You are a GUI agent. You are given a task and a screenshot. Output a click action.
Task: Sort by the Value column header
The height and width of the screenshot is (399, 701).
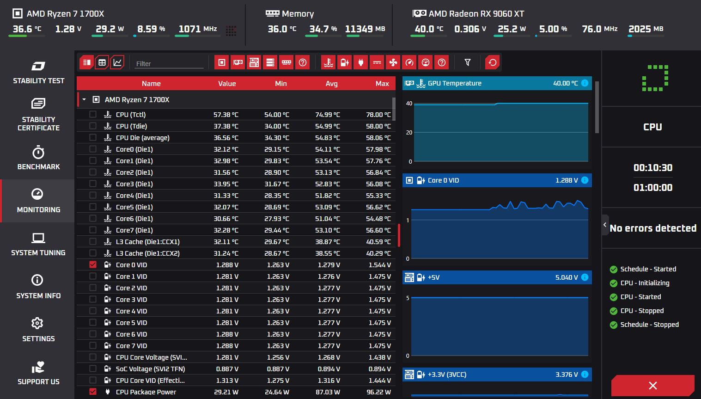click(227, 84)
